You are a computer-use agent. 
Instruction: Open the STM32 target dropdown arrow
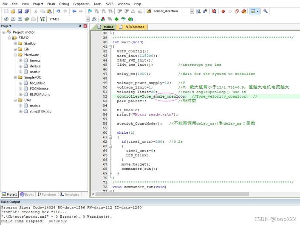(x=88, y=19)
